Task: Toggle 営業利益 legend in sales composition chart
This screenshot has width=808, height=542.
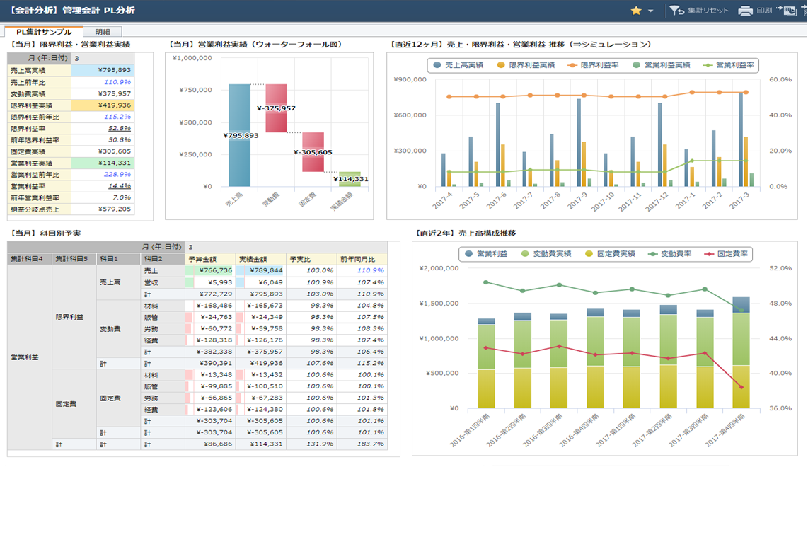Action: 486,253
